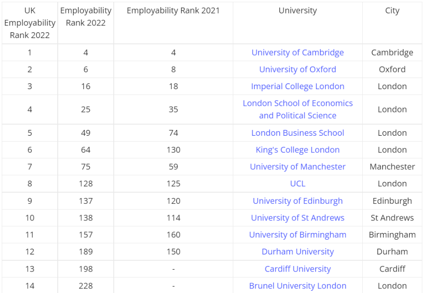Click the Durham University link

[297, 252]
